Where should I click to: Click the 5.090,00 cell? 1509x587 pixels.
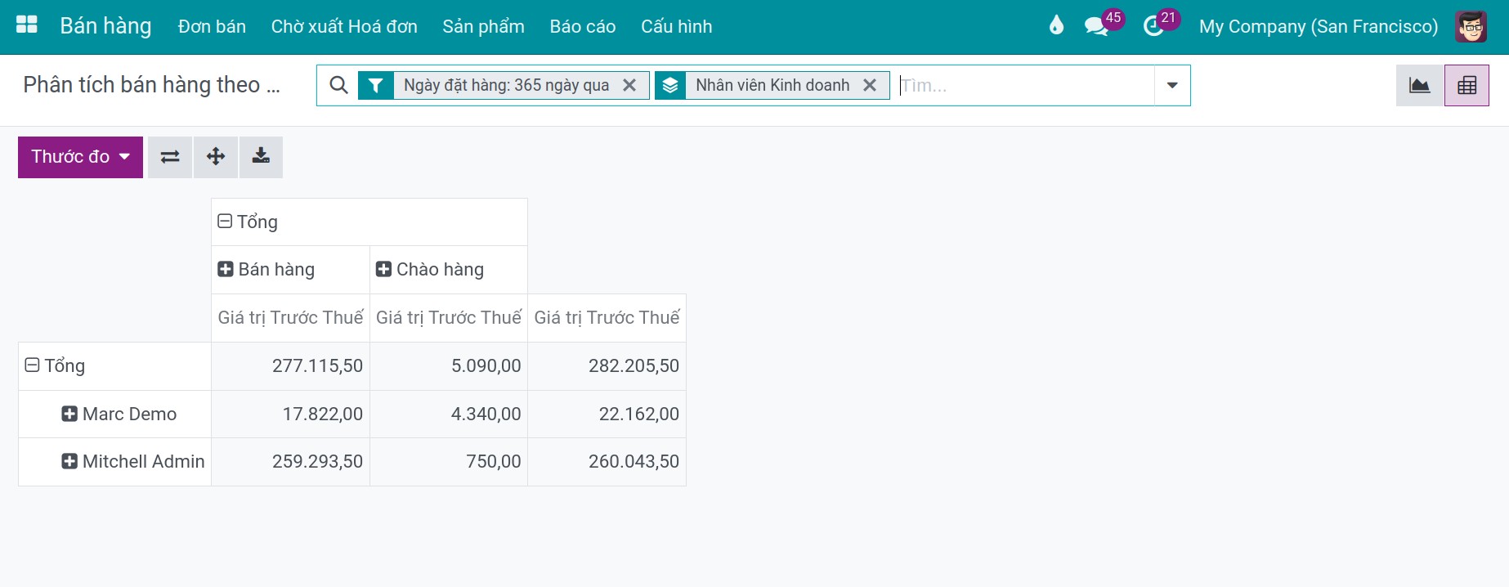[449, 365]
